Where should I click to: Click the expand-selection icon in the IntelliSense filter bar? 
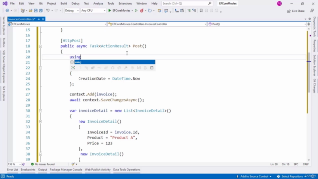point(73,68)
